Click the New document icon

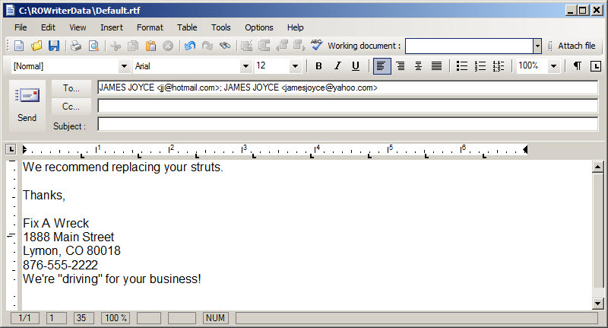point(19,46)
